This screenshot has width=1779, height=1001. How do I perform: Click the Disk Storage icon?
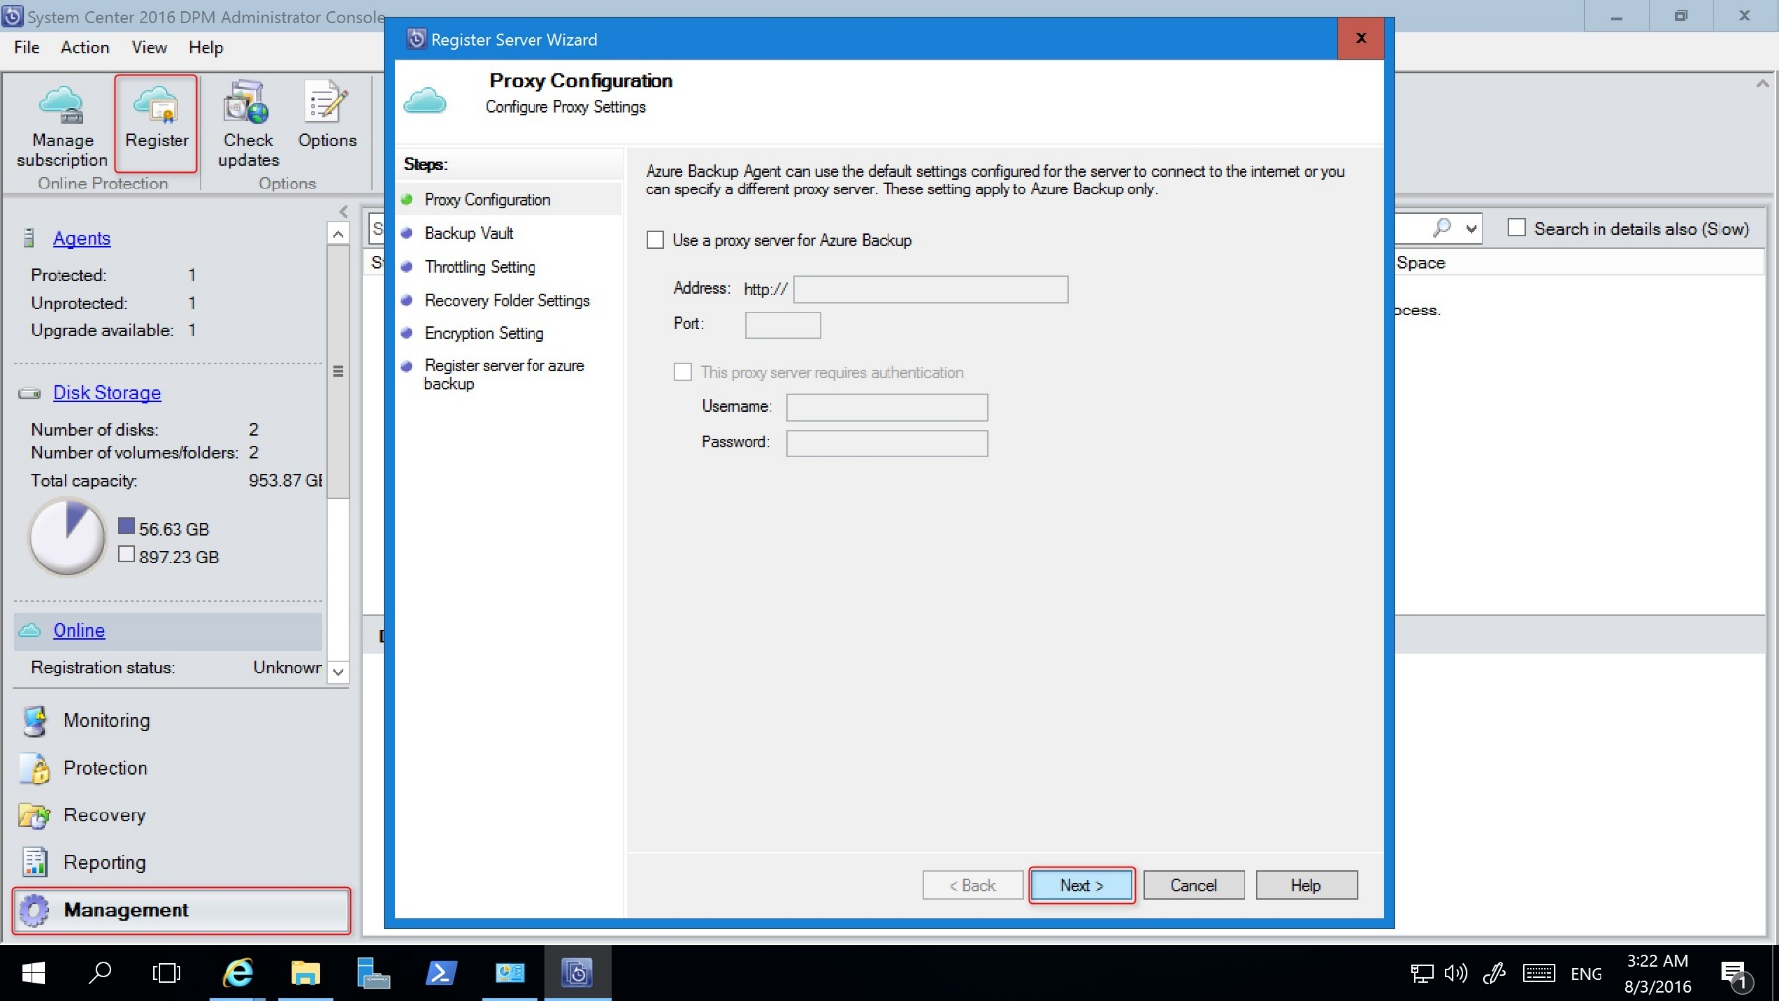(x=28, y=392)
